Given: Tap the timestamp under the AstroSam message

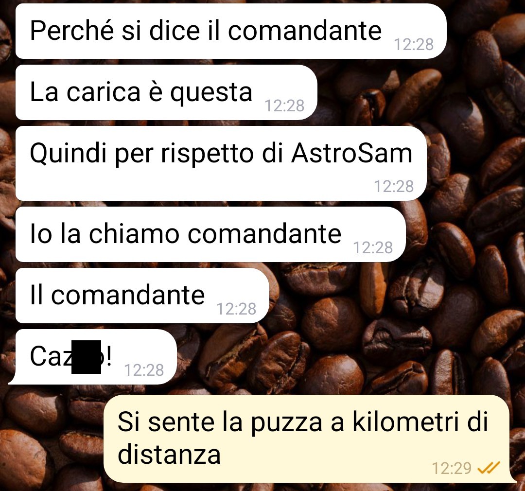Looking at the screenshot, I should (394, 186).
